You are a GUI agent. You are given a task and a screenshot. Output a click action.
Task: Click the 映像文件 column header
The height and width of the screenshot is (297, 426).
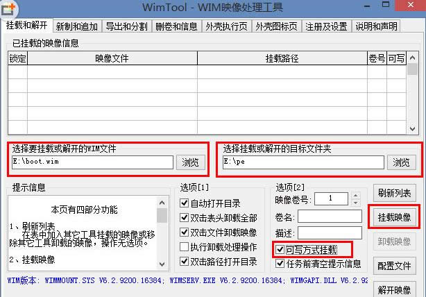coord(112,58)
